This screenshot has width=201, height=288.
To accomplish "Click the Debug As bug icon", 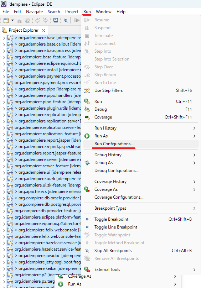I will click(x=87, y=163).
